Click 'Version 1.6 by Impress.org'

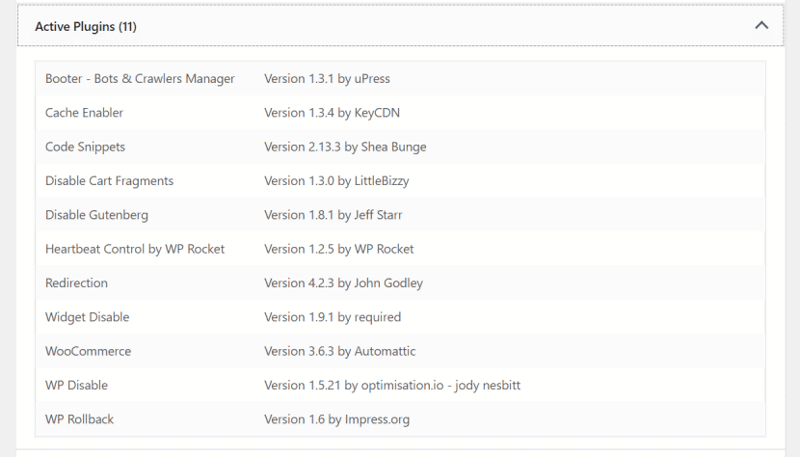click(x=336, y=419)
